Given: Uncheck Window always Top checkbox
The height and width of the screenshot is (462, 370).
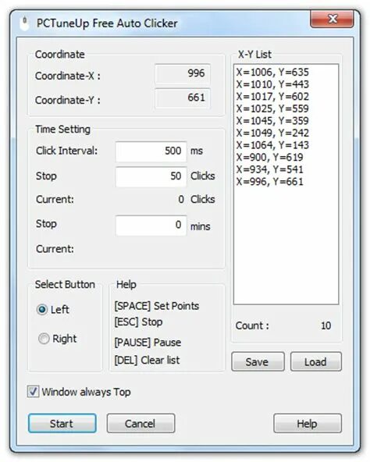Looking at the screenshot, I should (x=33, y=392).
